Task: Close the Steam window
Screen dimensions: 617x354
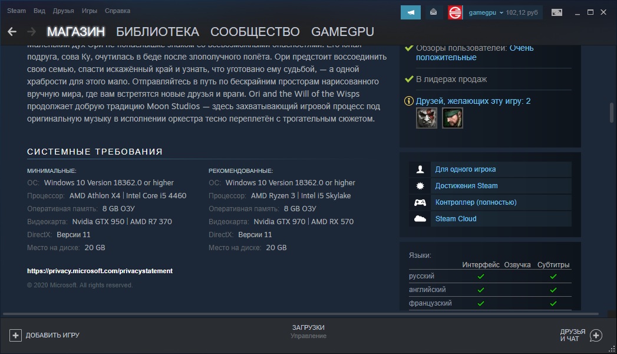Action: [x=603, y=12]
